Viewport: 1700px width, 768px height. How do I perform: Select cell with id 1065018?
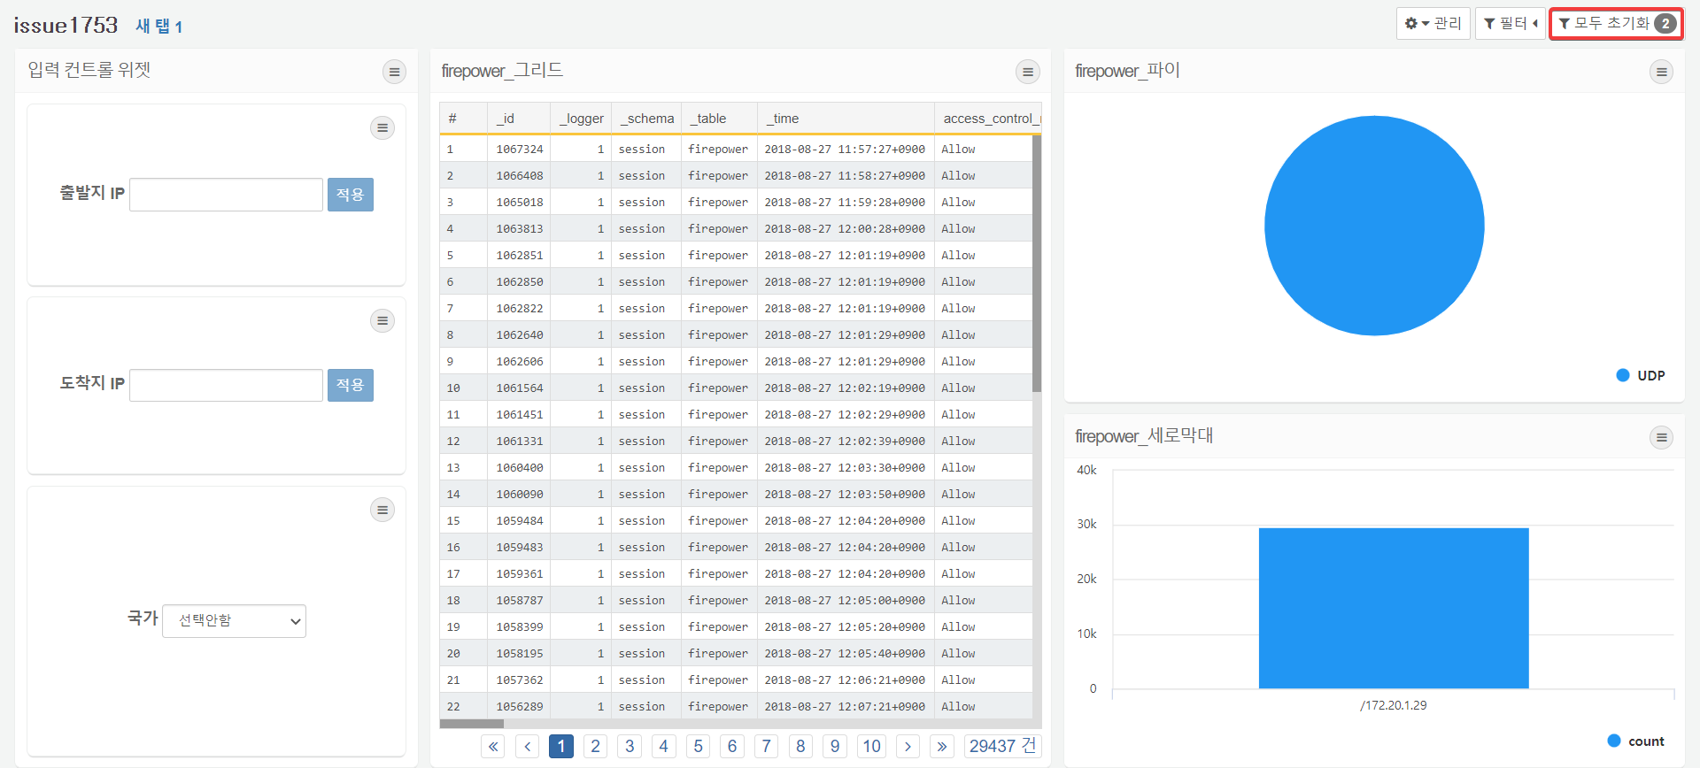519,202
